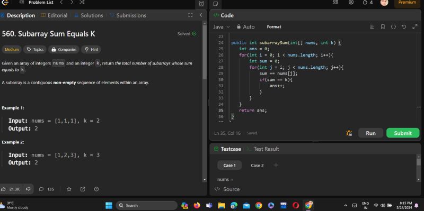
Task: Open Opera browser from the taskbar
Action: pyautogui.click(x=296, y=206)
